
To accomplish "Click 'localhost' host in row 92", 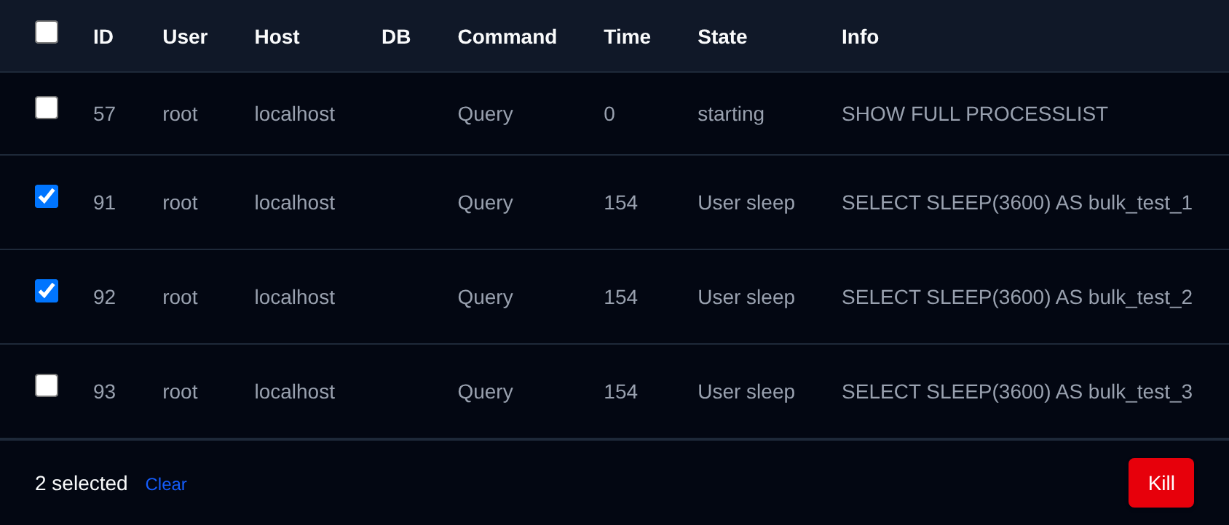I will [294, 297].
